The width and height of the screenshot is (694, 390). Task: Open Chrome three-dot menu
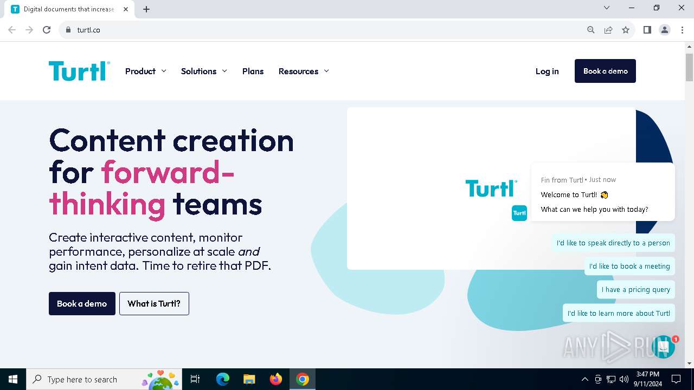pyautogui.click(x=682, y=30)
